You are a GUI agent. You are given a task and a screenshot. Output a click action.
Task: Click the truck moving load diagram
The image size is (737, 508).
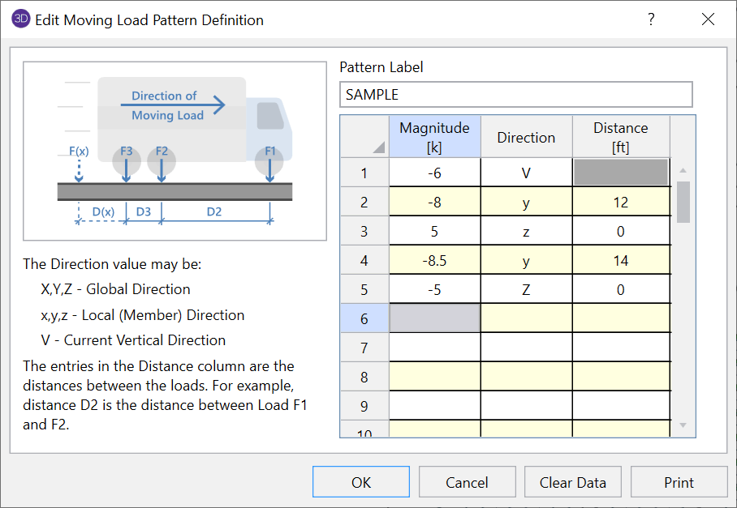click(175, 151)
